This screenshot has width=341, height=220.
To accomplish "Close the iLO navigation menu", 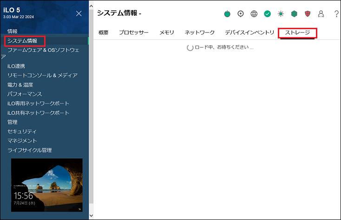I will tap(79, 13).
